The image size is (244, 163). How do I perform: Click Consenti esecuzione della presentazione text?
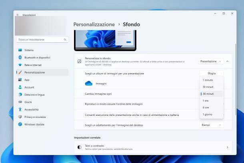point(132,115)
